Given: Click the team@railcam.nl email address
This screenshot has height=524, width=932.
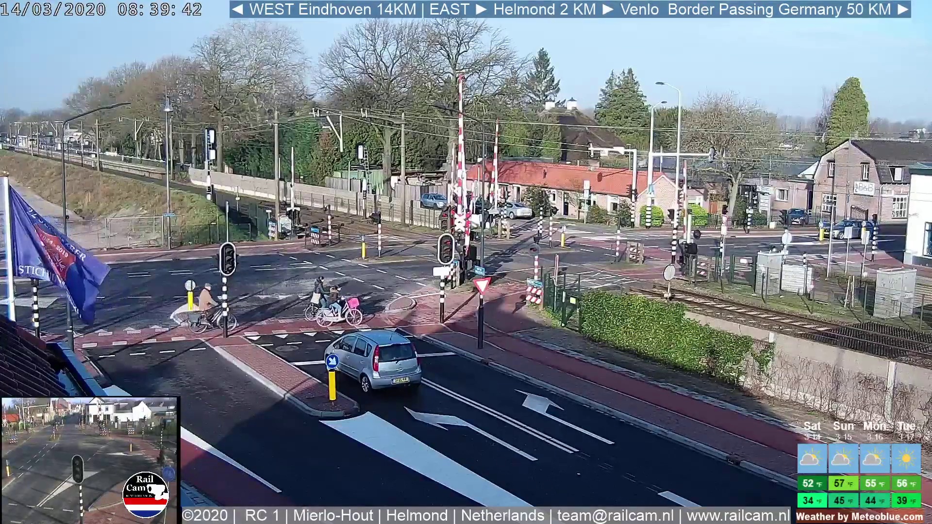Looking at the screenshot, I should click(x=615, y=515).
